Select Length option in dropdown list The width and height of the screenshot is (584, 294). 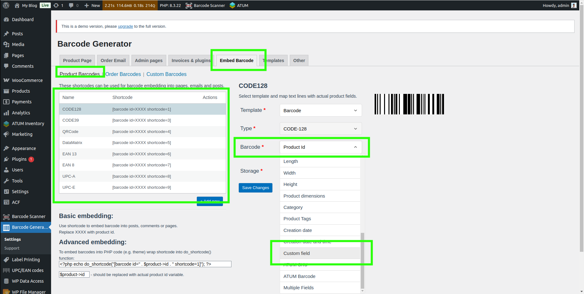[x=320, y=161]
